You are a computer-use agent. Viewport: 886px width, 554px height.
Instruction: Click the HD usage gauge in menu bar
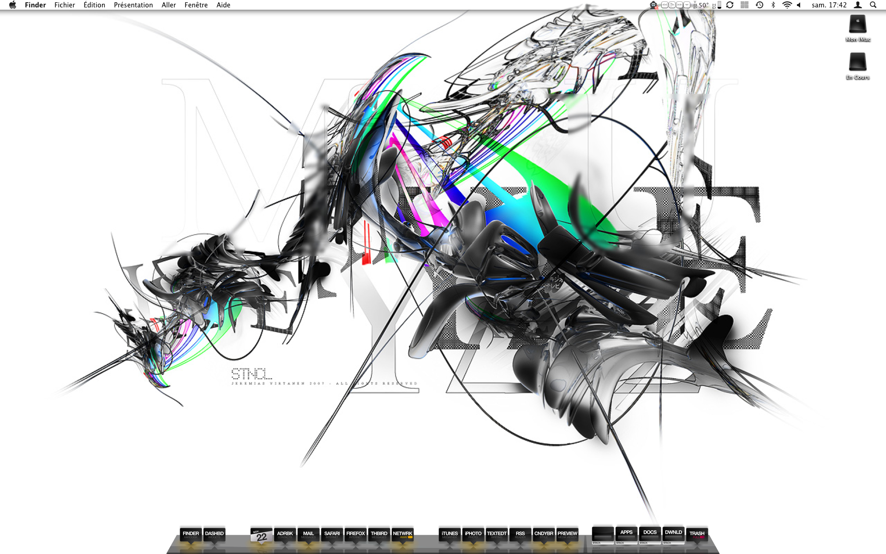click(717, 5)
